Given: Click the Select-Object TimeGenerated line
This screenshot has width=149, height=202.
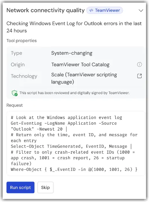Looking at the screenshot, I should click(x=71, y=146).
